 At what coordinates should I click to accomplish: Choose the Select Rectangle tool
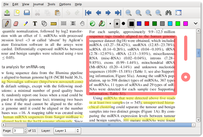tap(63, 23)
